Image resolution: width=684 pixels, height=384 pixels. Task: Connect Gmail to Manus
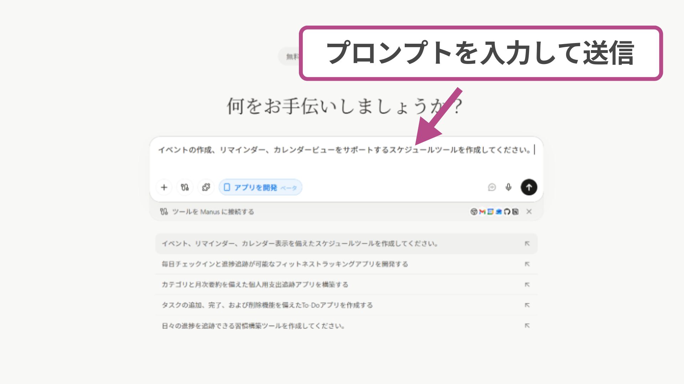(x=482, y=212)
